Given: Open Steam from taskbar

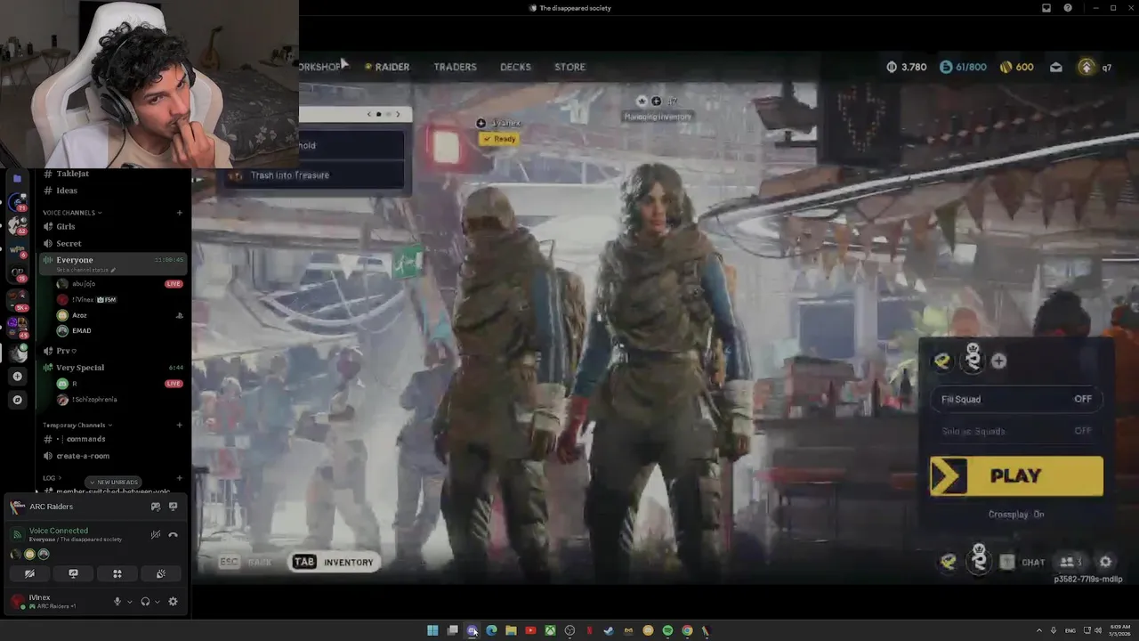Looking at the screenshot, I should tap(609, 630).
